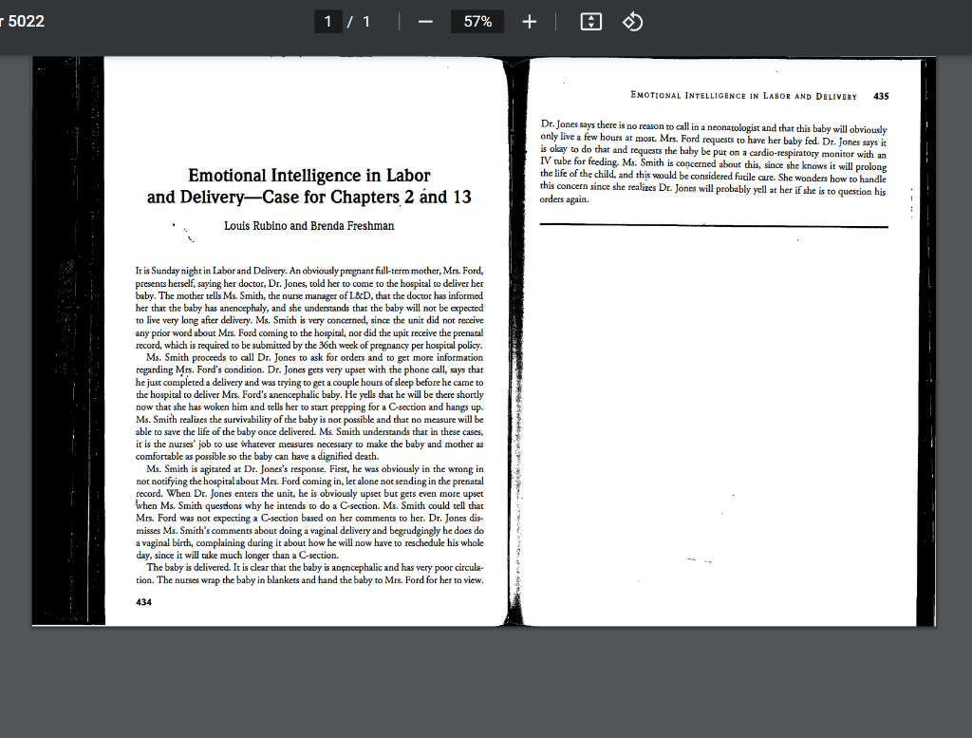Click the page number input showing 1

coord(330,21)
